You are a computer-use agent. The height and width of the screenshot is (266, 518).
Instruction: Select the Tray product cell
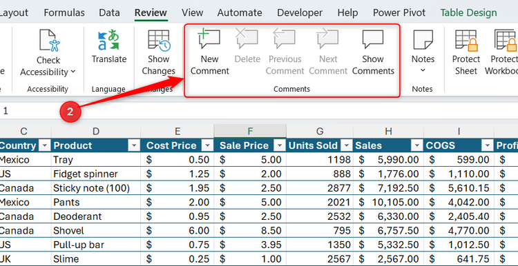[96, 160]
